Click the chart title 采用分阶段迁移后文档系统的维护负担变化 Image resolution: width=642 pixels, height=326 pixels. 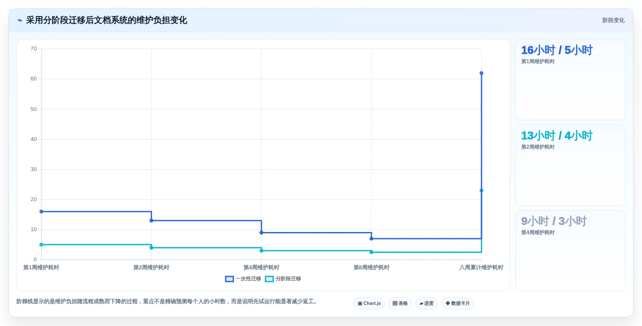[106, 20]
